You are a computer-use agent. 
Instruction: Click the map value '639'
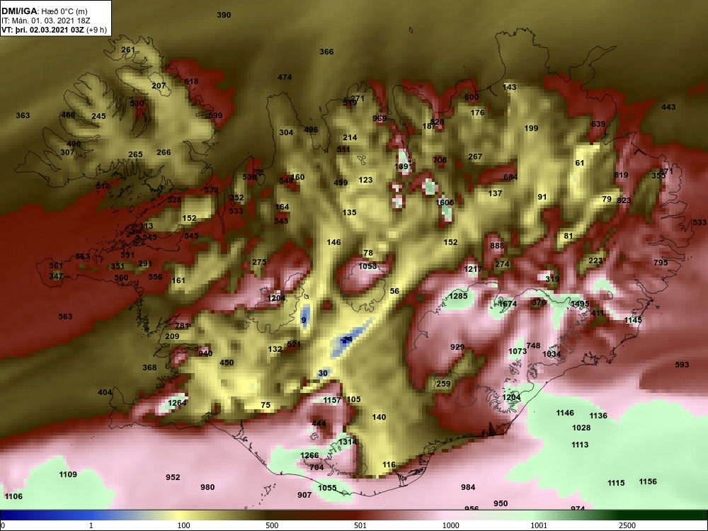(x=598, y=124)
